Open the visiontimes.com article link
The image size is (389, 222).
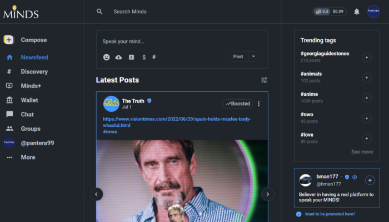(177, 122)
